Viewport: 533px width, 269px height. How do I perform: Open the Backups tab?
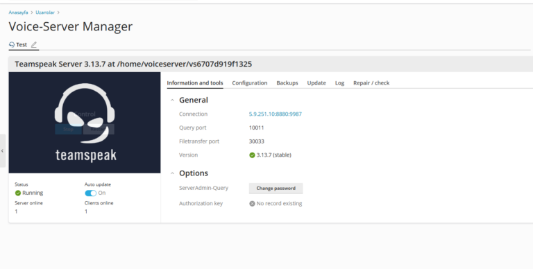tap(287, 83)
